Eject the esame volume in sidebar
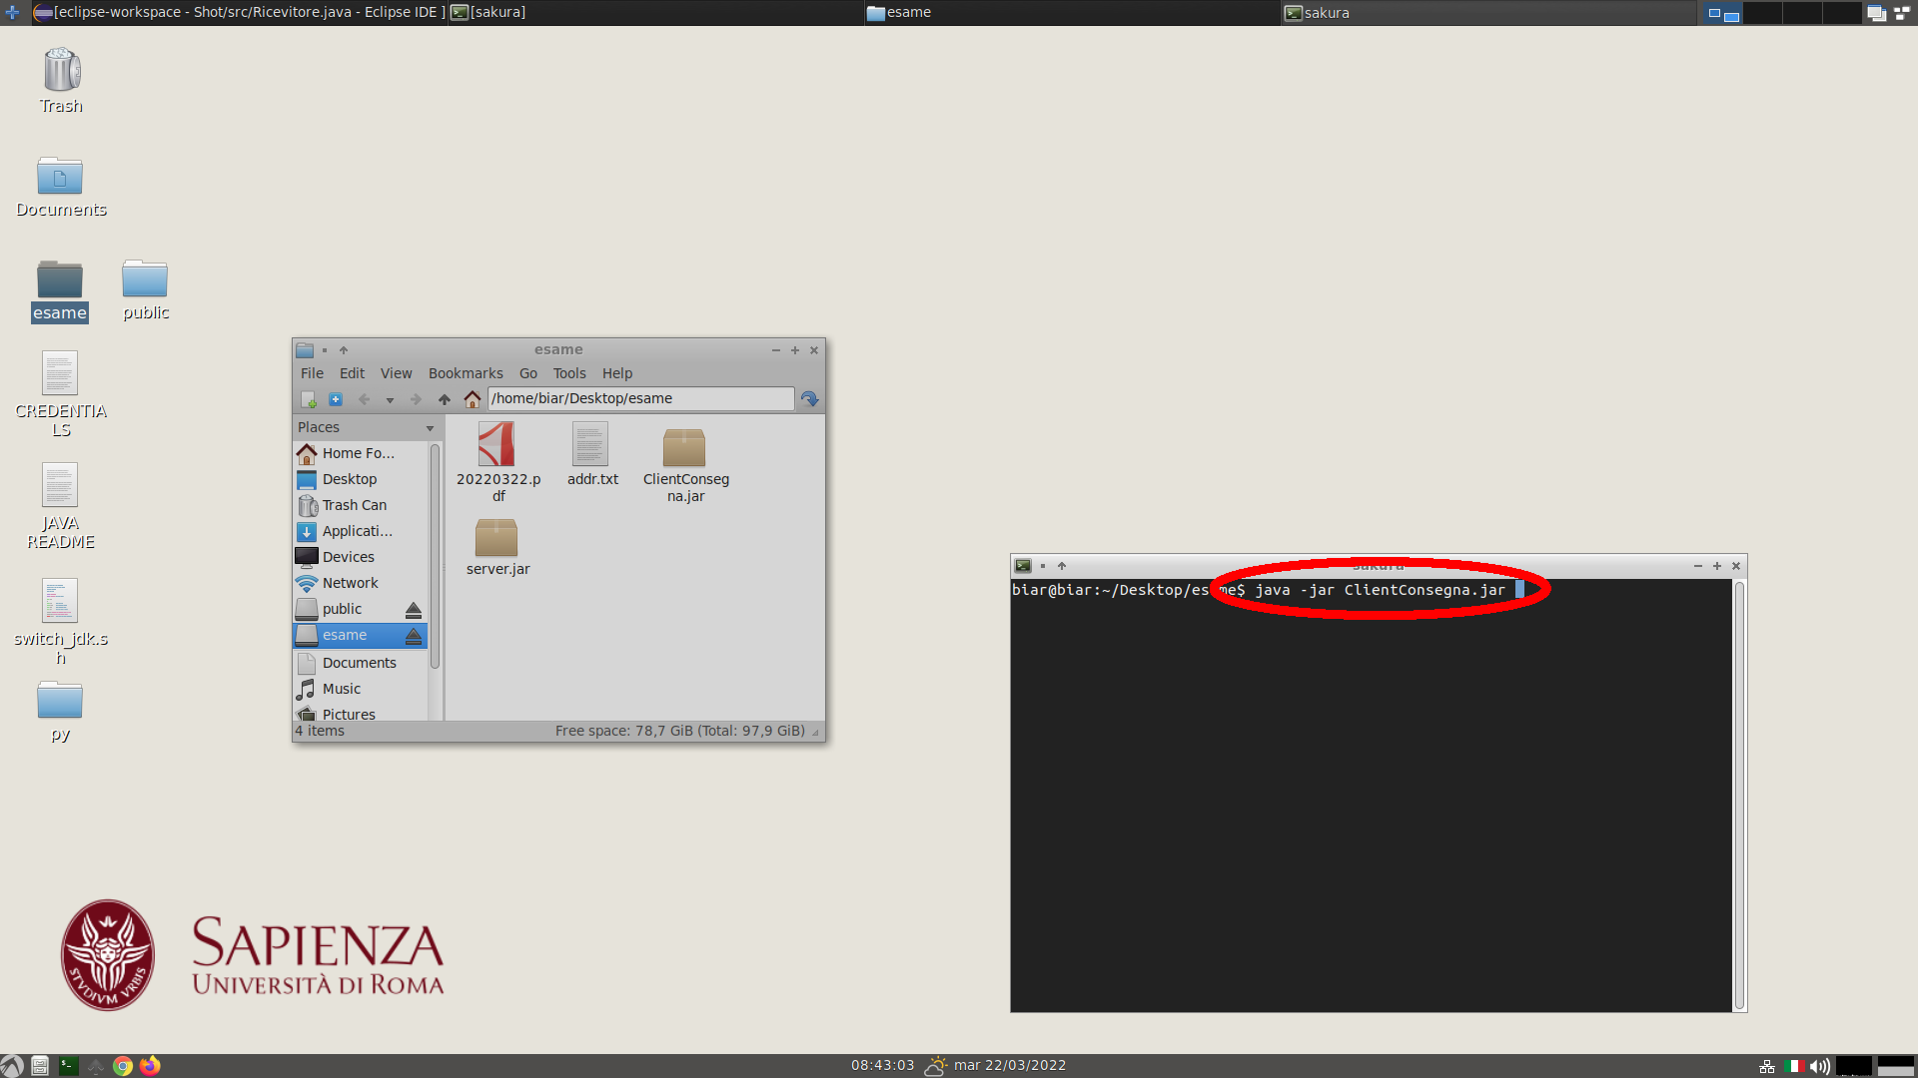1918x1078 pixels. (x=414, y=636)
